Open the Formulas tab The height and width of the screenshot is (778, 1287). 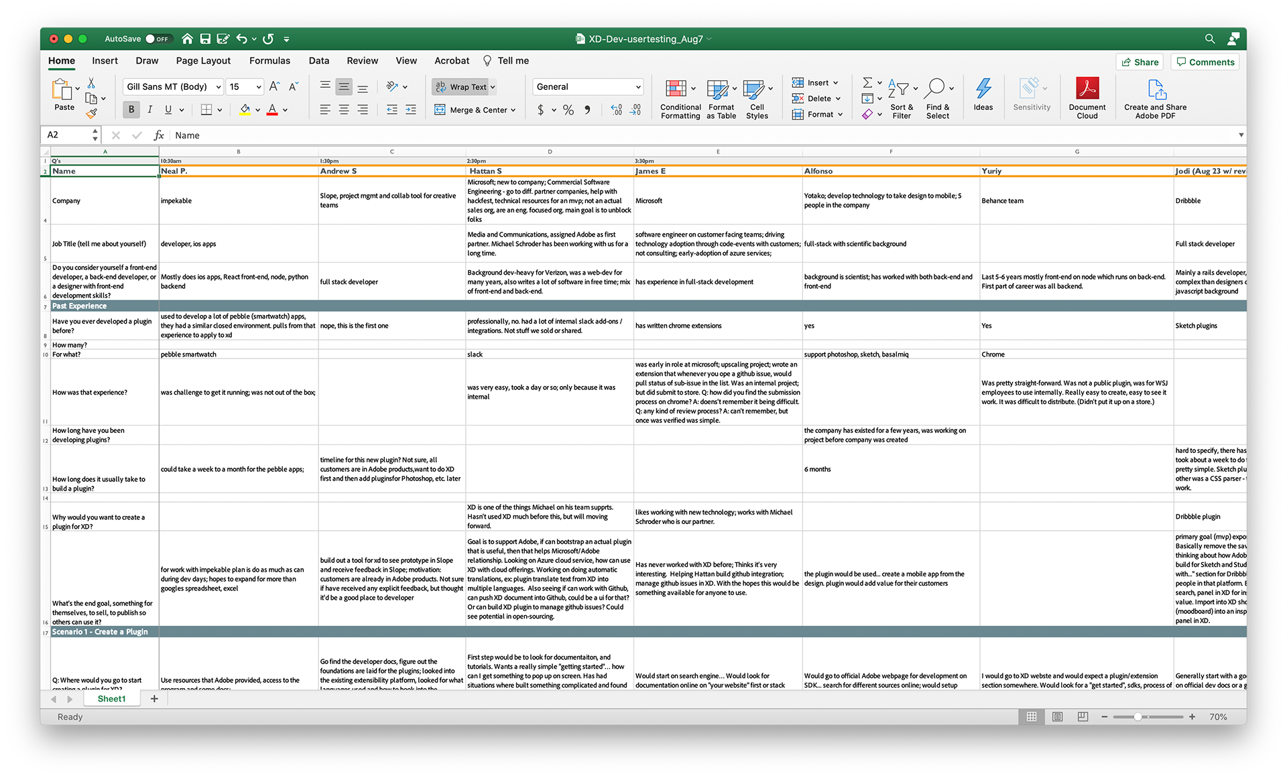(269, 60)
